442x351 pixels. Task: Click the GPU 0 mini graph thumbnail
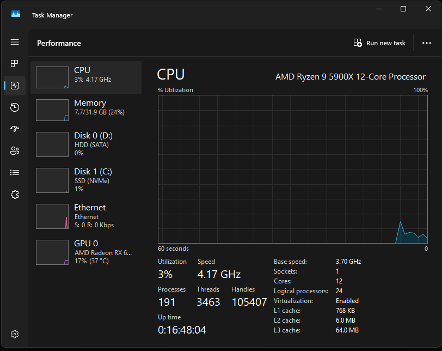point(52,252)
